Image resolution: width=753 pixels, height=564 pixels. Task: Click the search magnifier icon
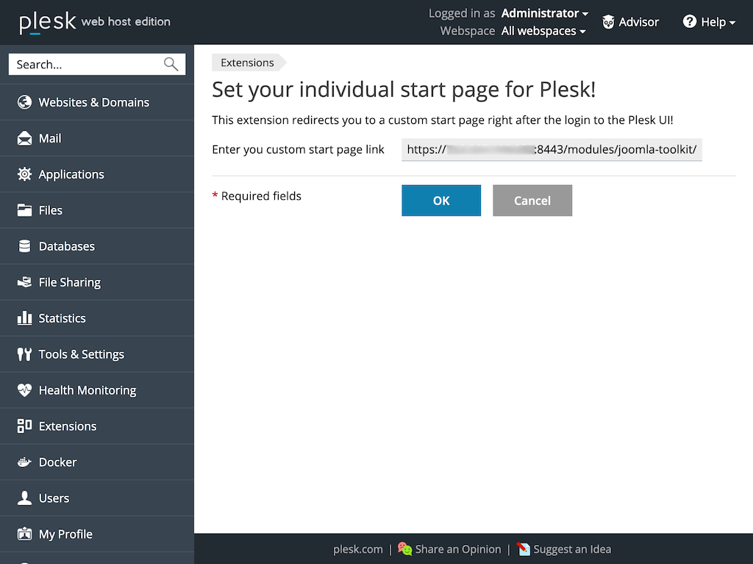pos(171,65)
